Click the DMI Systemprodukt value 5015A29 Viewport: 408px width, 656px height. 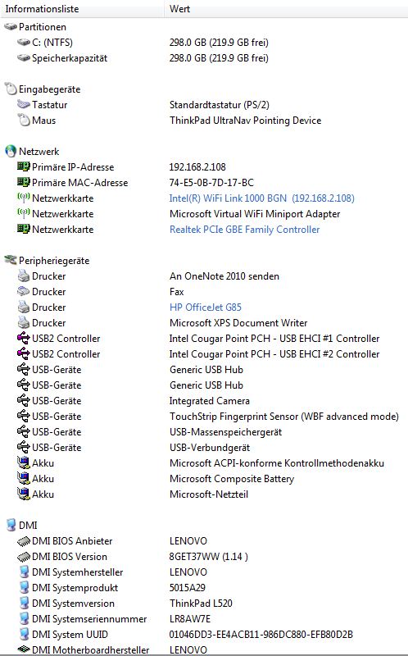coord(188,587)
